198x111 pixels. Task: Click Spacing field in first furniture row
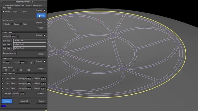(29, 79)
